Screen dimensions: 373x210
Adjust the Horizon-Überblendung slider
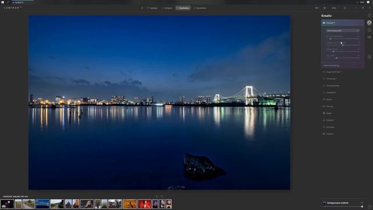(343, 38)
